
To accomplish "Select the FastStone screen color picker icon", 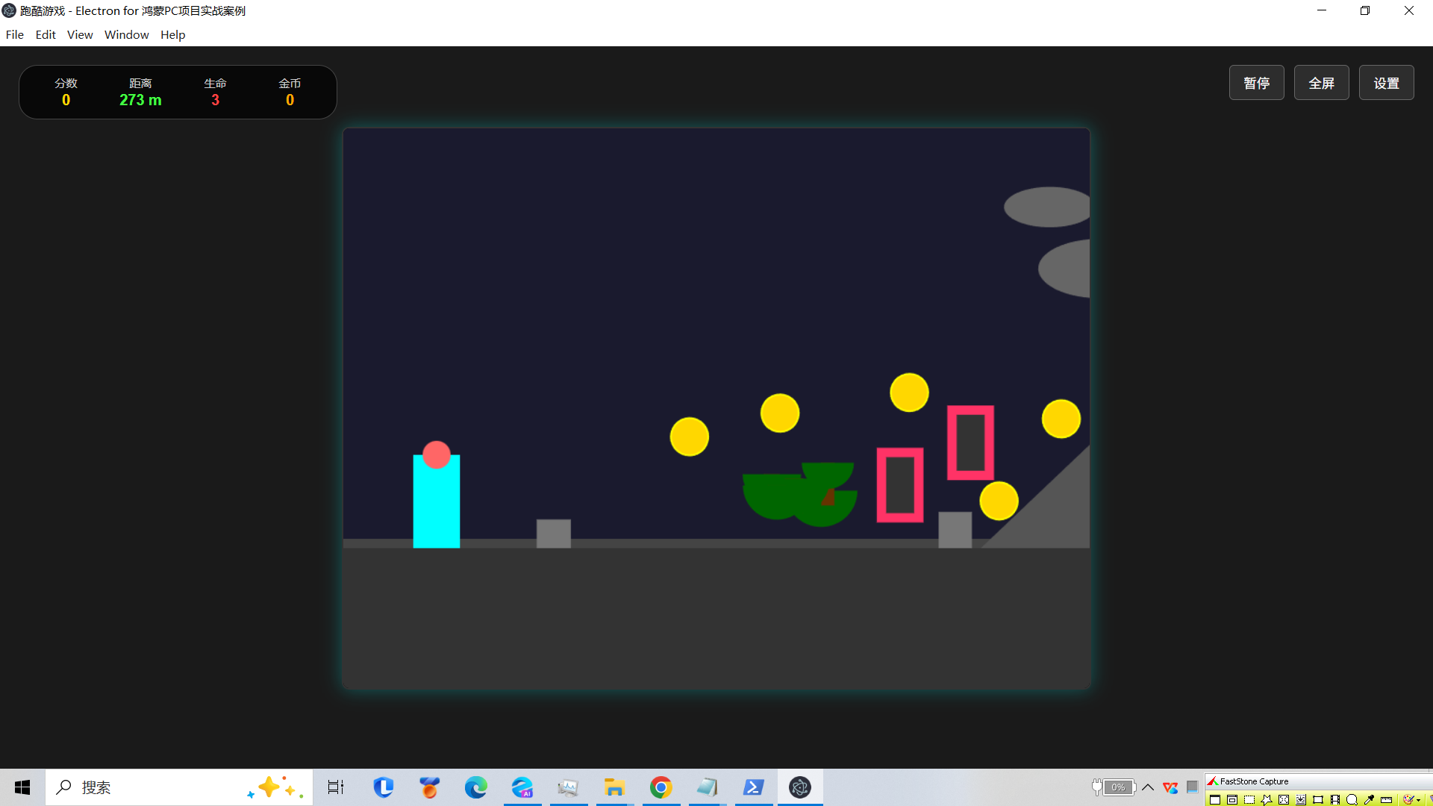I will click(1369, 800).
